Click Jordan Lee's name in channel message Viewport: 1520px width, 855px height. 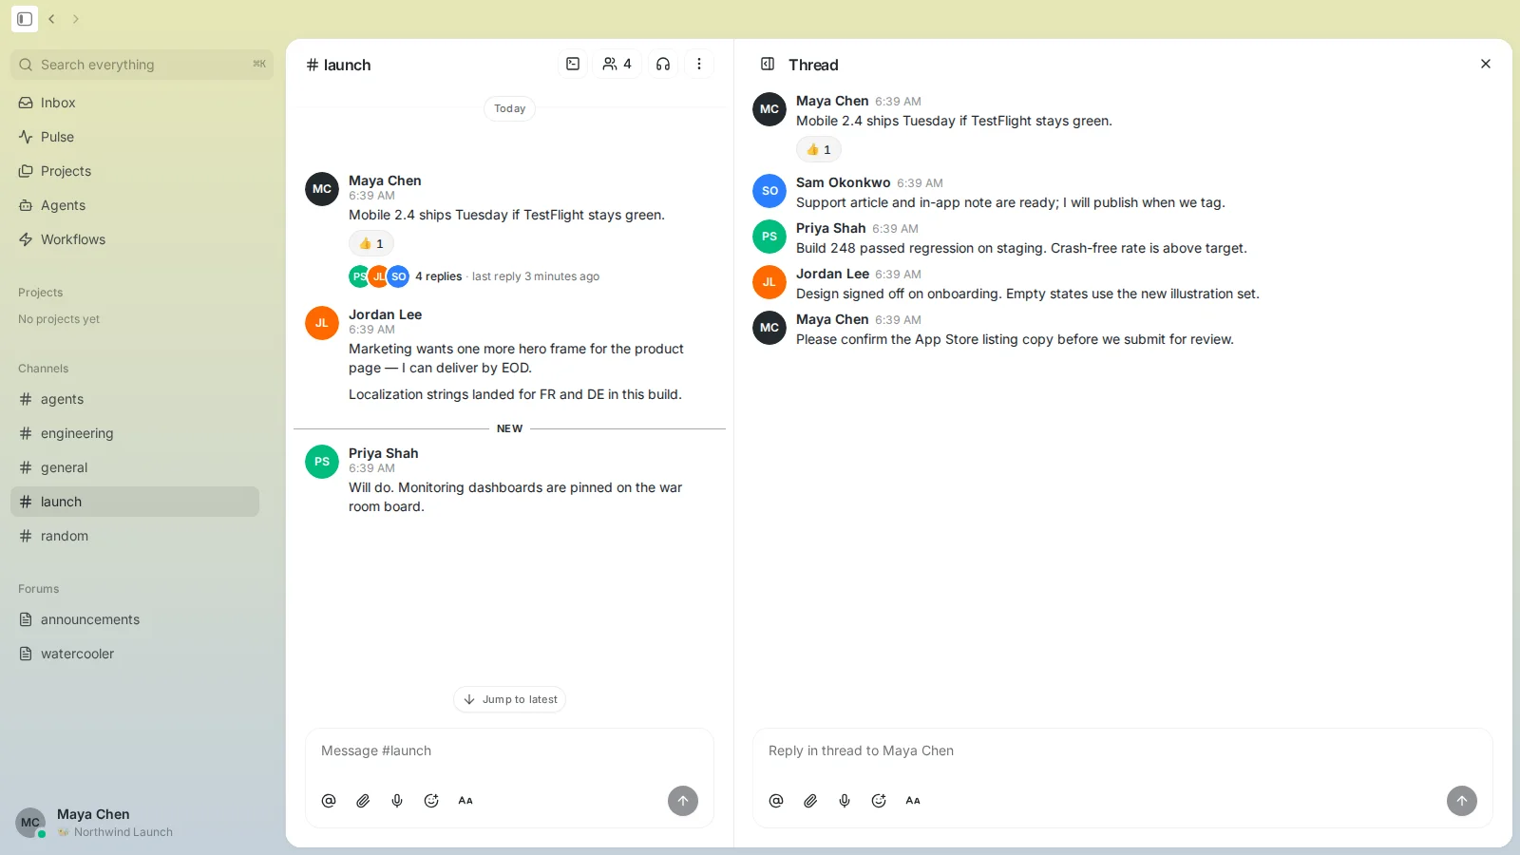pyautogui.click(x=385, y=314)
